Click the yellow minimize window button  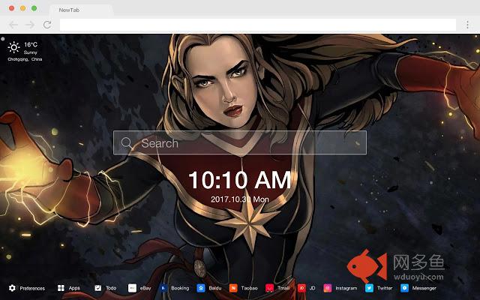point(23,8)
